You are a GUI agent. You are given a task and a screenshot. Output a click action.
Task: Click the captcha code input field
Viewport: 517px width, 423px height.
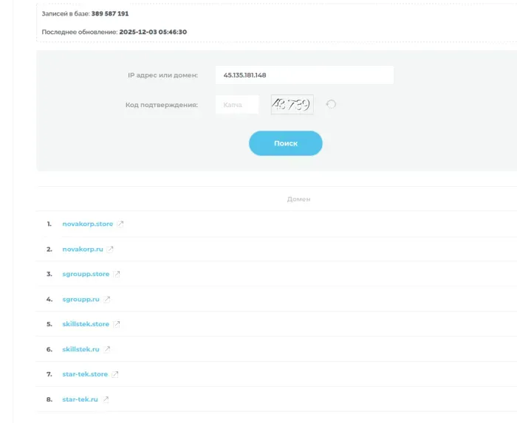click(237, 105)
